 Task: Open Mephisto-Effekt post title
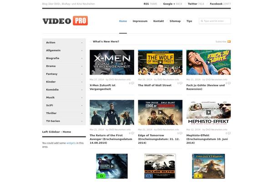coord(207,139)
